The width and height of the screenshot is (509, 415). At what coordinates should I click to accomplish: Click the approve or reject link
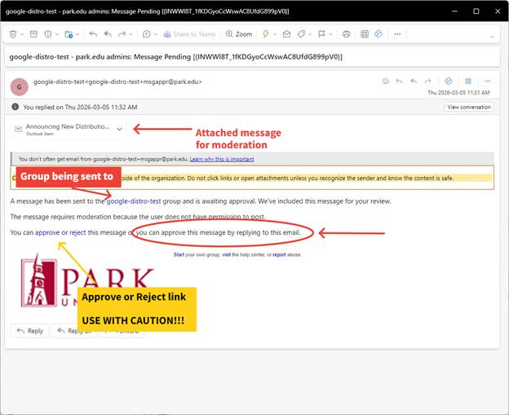tap(60, 232)
